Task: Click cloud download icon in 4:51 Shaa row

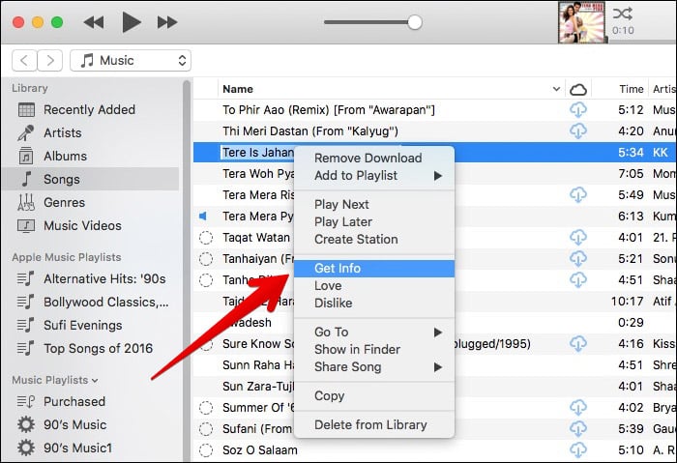Action: [578, 280]
